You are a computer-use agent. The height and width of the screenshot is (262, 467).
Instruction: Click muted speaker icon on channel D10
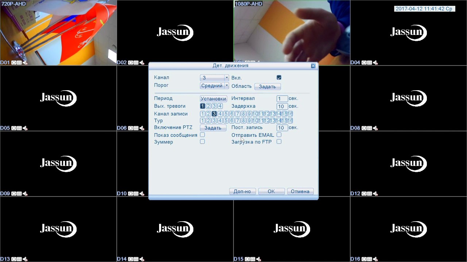click(x=142, y=194)
